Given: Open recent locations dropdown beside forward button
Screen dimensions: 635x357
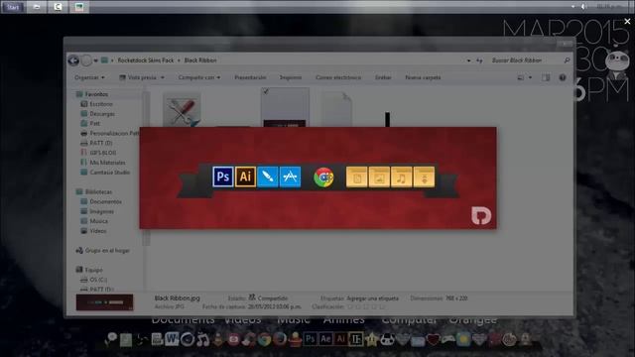Looking at the screenshot, I should tap(96, 60).
